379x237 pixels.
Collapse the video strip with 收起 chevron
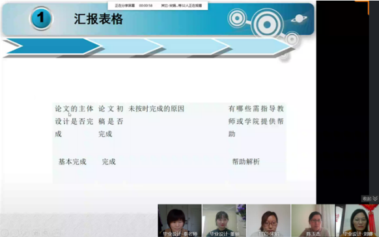coord(370,199)
